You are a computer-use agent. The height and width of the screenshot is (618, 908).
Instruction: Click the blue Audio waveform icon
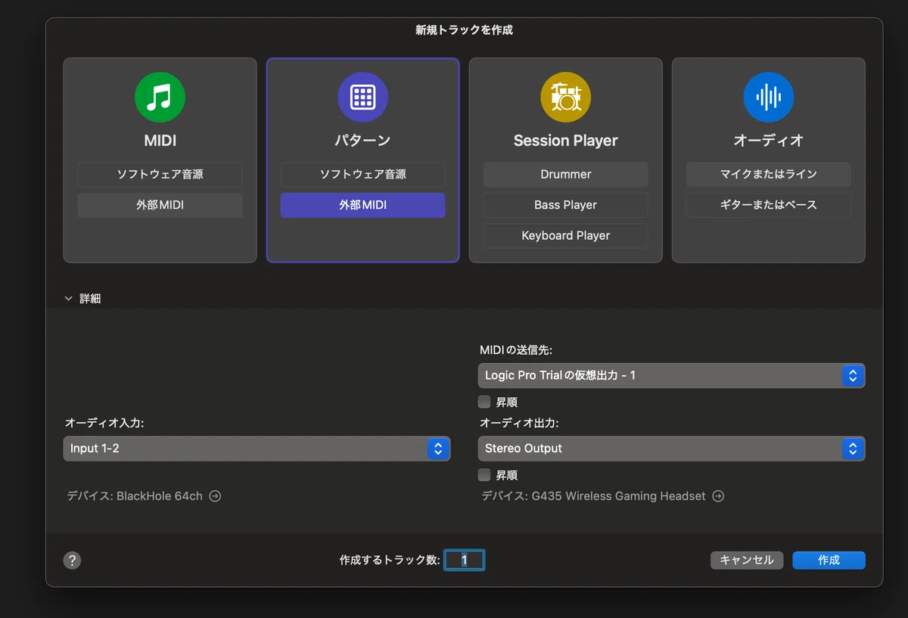(768, 97)
